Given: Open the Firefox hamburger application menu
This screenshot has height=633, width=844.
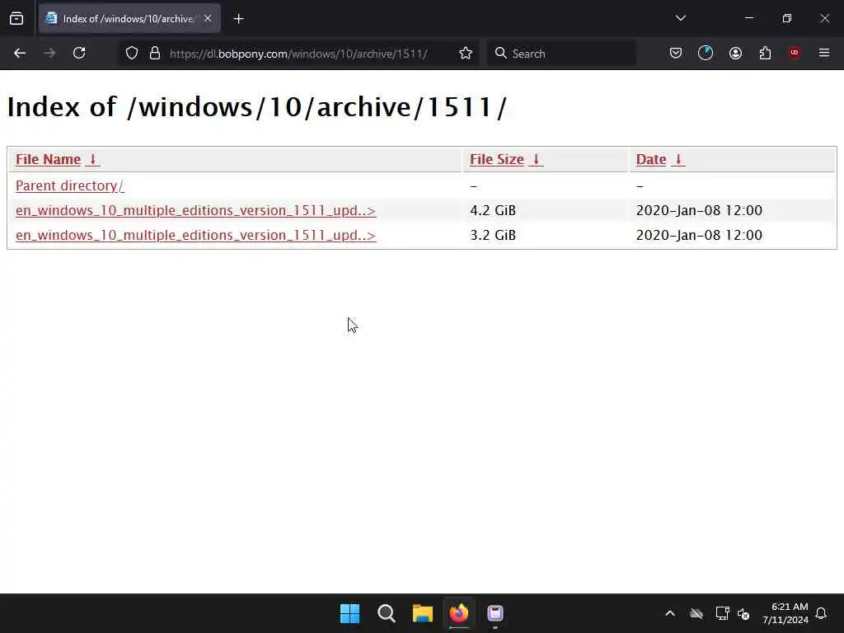Looking at the screenshot, I should pos(824,53).
